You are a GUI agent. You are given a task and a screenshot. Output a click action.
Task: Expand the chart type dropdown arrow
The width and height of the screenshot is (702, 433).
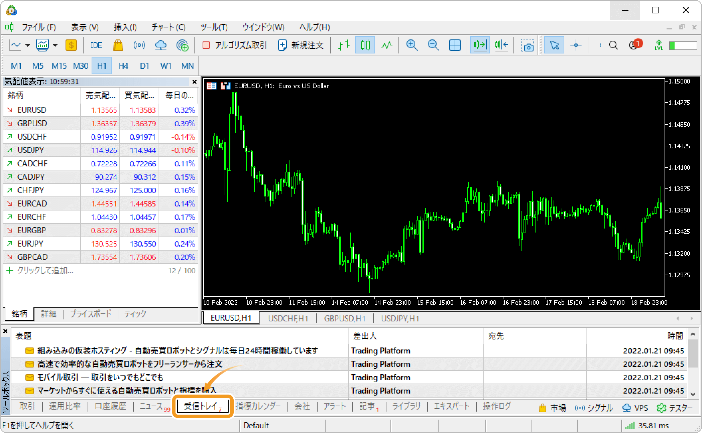point(28,45)
